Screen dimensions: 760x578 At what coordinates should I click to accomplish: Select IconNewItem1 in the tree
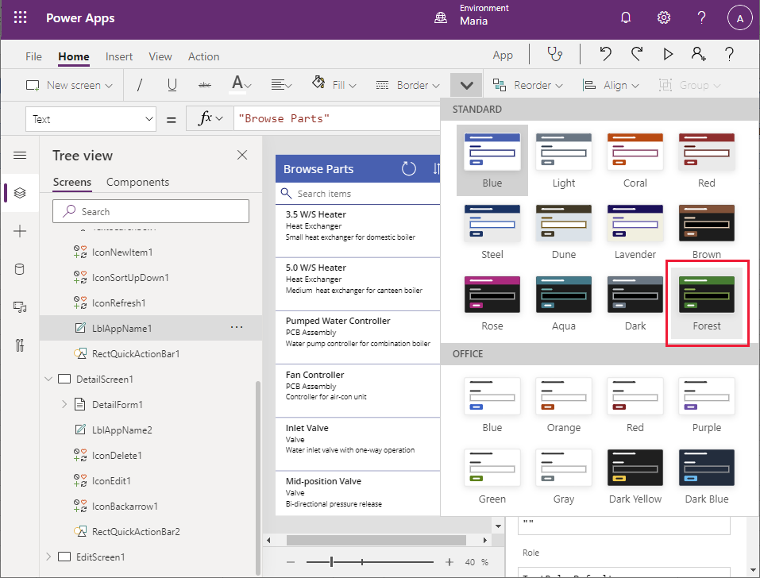(x=122, y=252)
